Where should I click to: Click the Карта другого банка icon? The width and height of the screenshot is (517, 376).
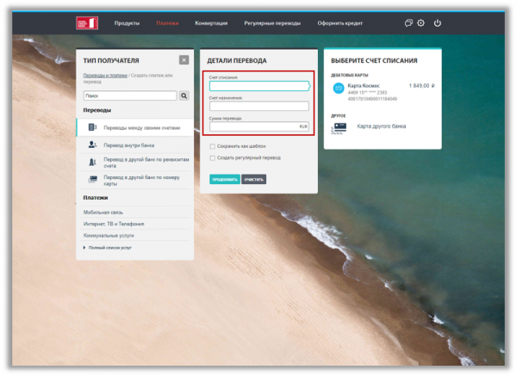(339, 128)
